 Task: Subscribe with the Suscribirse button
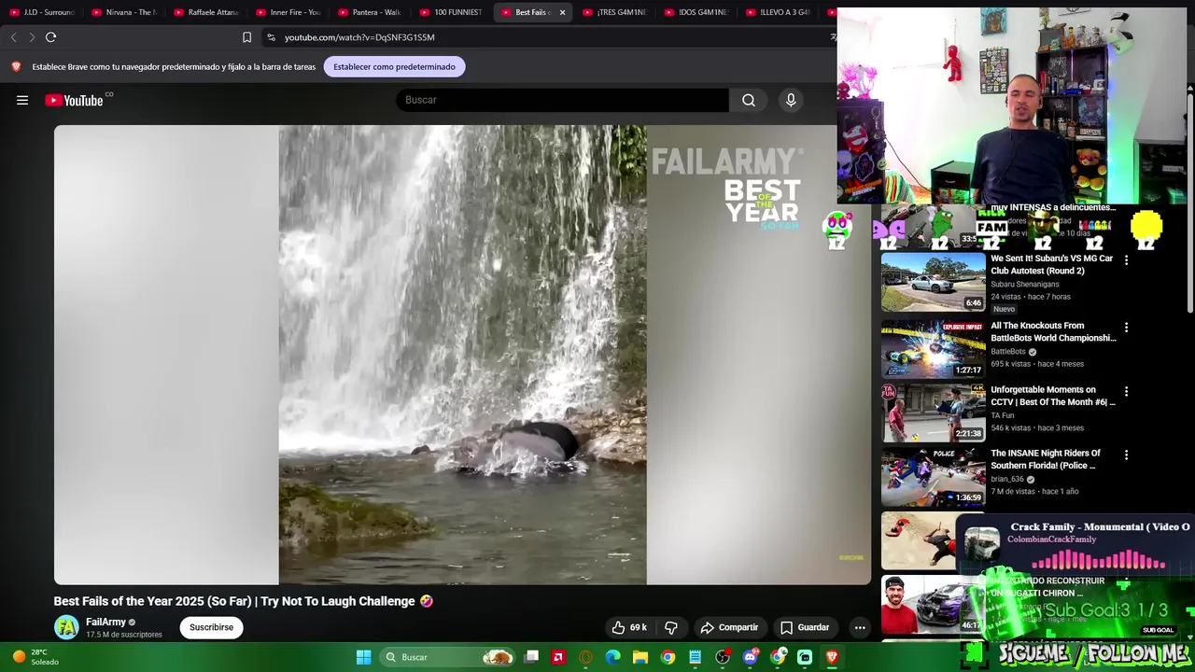pyautogui.click(x=211, y=627)
